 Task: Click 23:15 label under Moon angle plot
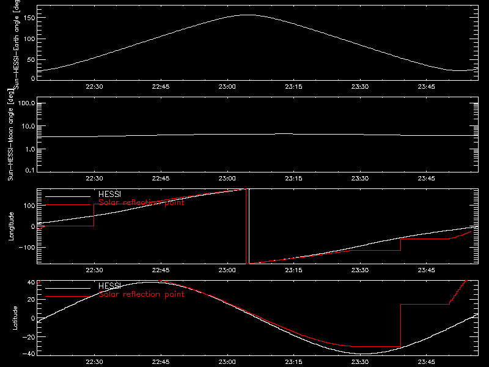293,179
